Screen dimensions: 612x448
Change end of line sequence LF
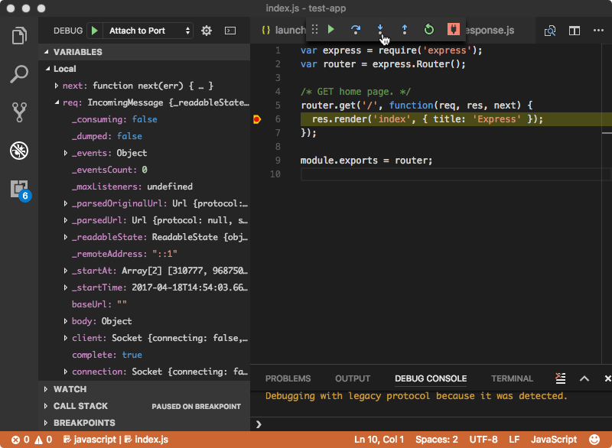(x=514, y=440)
